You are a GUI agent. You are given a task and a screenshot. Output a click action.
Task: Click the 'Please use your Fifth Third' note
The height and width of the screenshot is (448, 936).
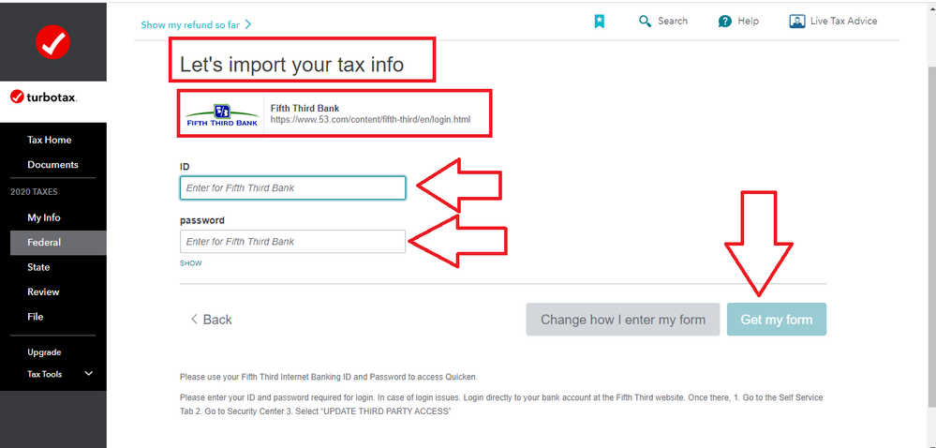(x=329, y=378)
